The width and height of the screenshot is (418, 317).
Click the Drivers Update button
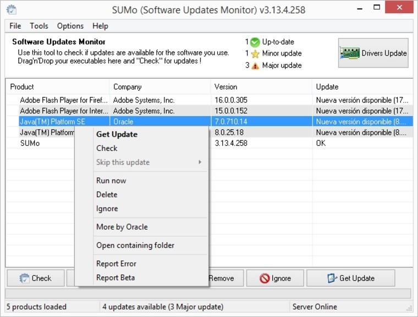pyautogui.click(x=373, y=53)
